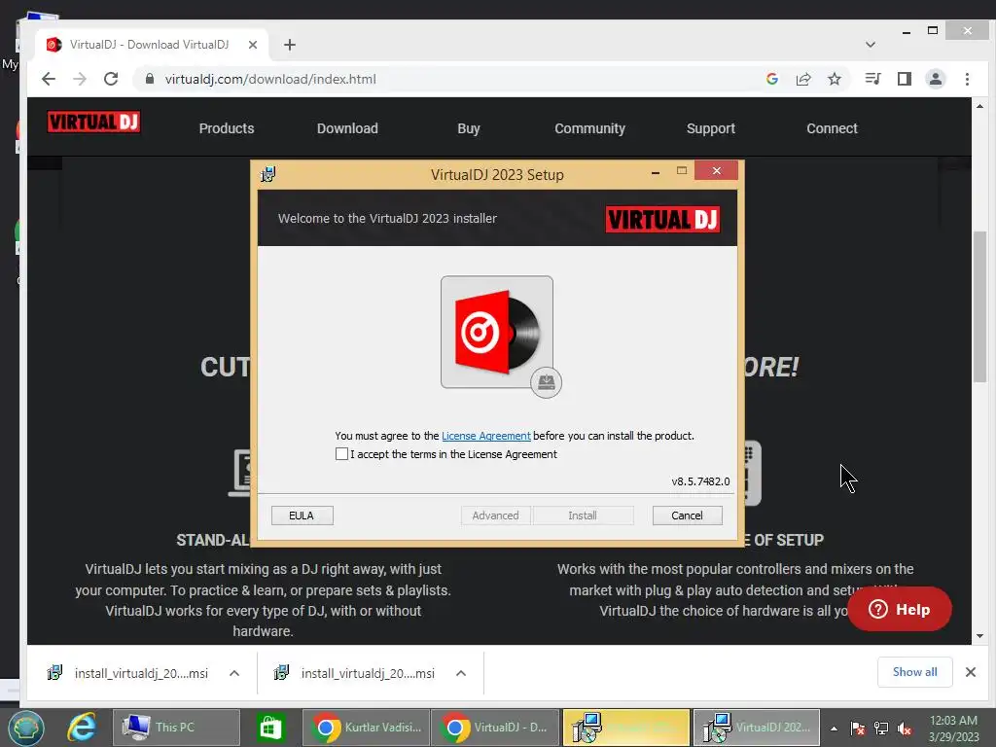
Task: Switch to Kurtlar Vadisi Chrome window
Action: click(367, 728)
